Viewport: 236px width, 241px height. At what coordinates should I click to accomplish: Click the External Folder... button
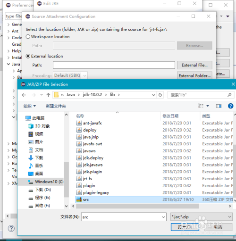[x=194, y=75]
